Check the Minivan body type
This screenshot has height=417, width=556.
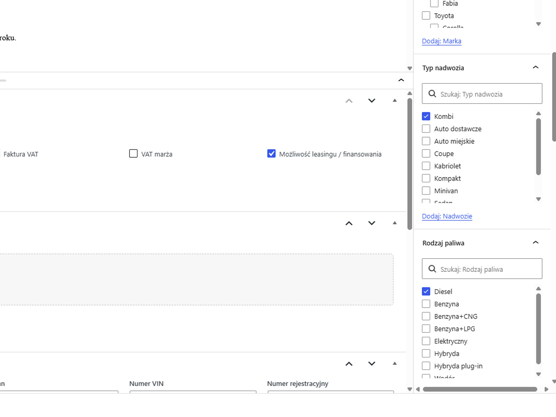point(426,191)
